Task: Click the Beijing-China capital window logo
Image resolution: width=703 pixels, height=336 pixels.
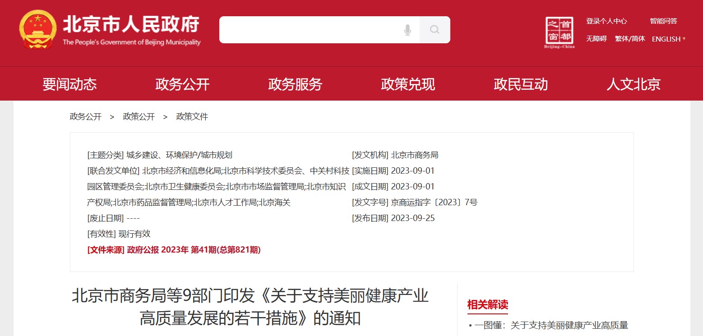Action: (x=560, y=32)
